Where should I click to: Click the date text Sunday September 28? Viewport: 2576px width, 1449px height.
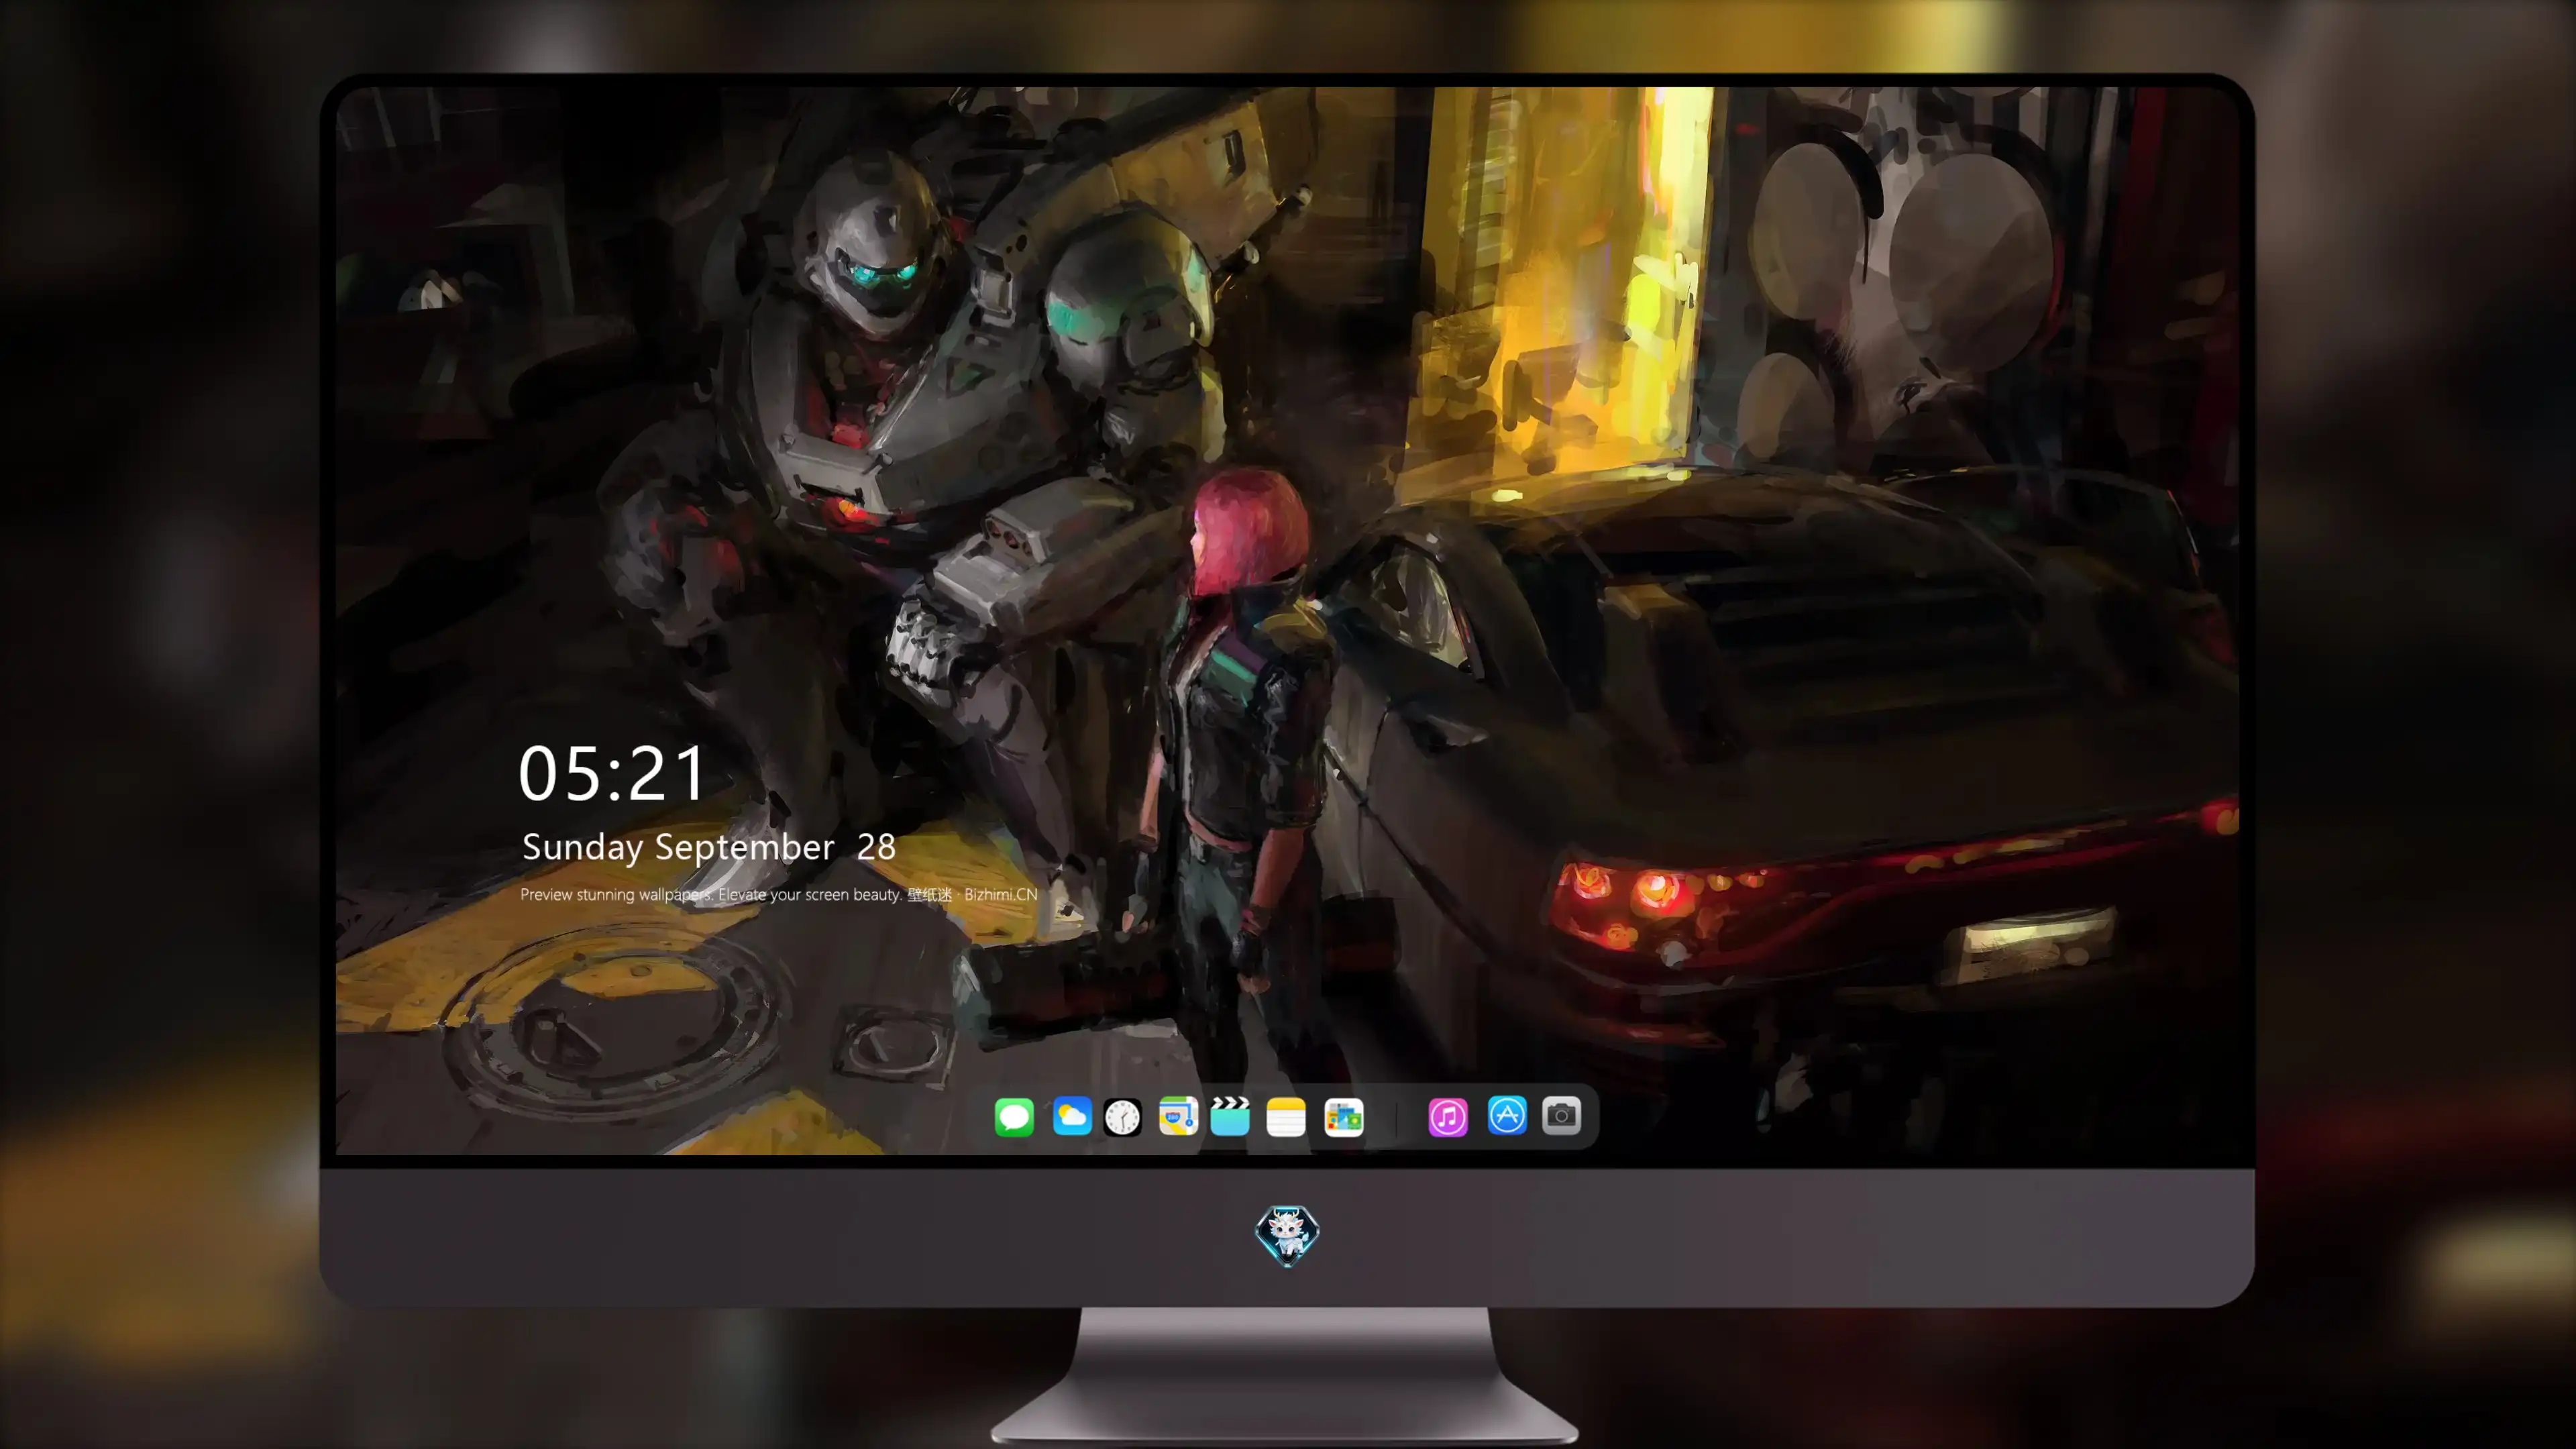(x=709, y=847)
